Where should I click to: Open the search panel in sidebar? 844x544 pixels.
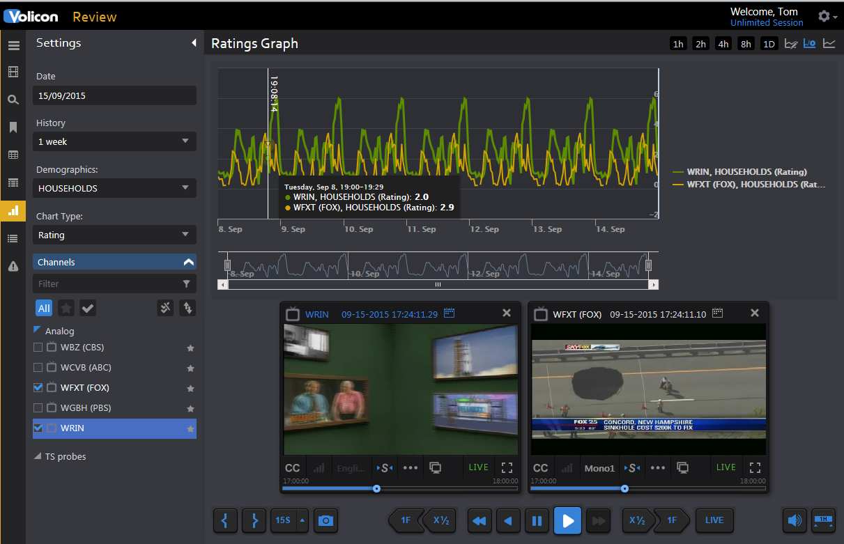click(x=13, y=100)
